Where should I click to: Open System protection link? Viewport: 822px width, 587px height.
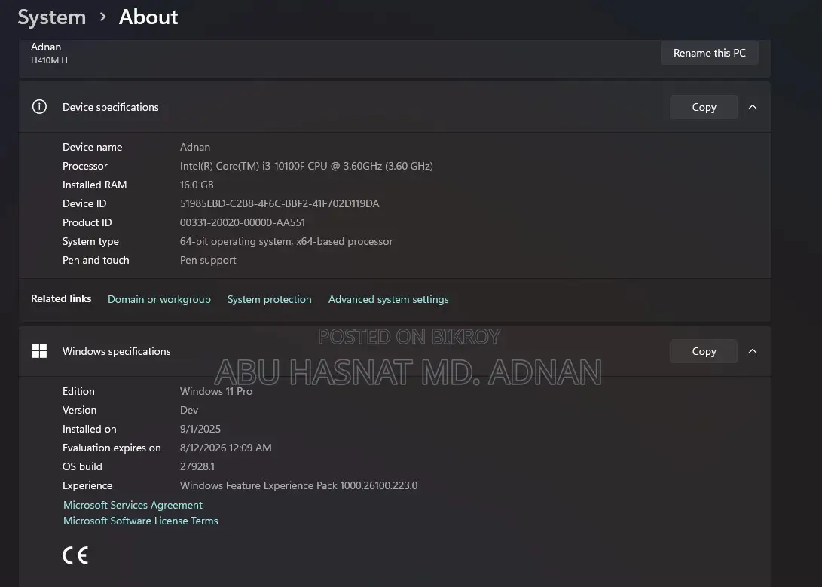pyautogui.click(x=270, y=299)
